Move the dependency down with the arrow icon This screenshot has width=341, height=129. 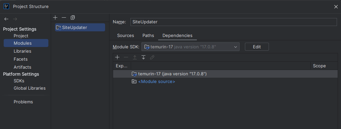coord(143,57)
